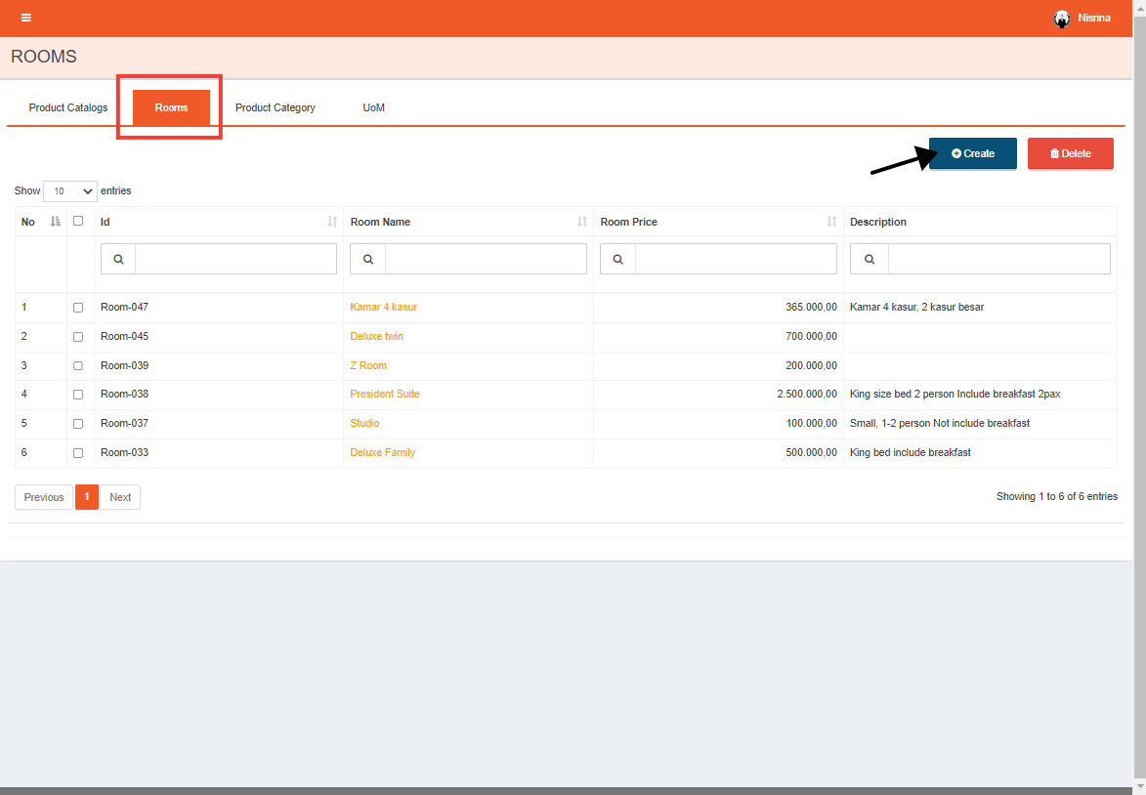This screenshot has height=795, width=1146.
Task: Sort by Room Name arrows icon
Action: click(582, 222)
